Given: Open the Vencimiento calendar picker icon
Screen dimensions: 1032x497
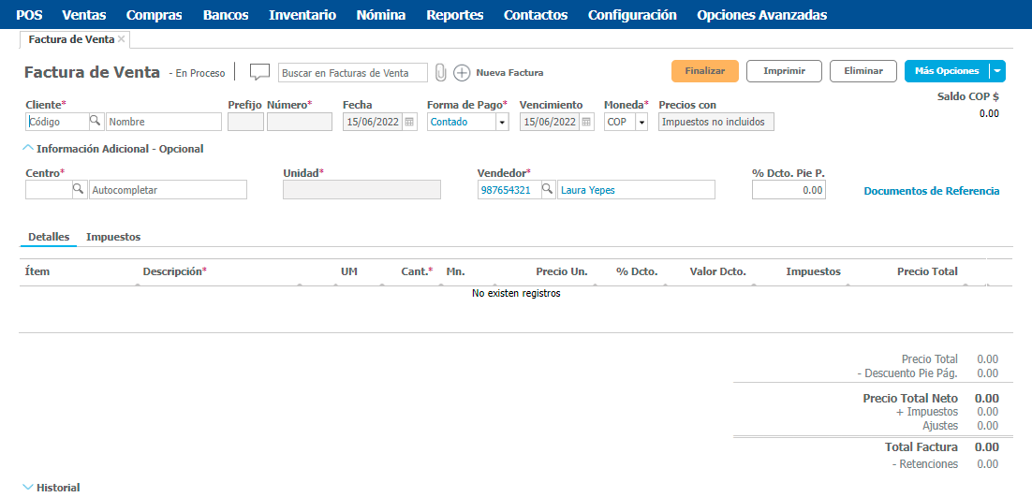Looking at the screenshot, I should pos(586,122).
